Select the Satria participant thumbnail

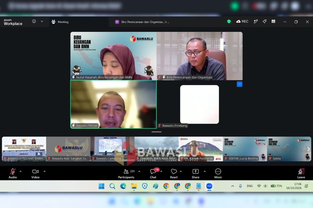point(289,149)
